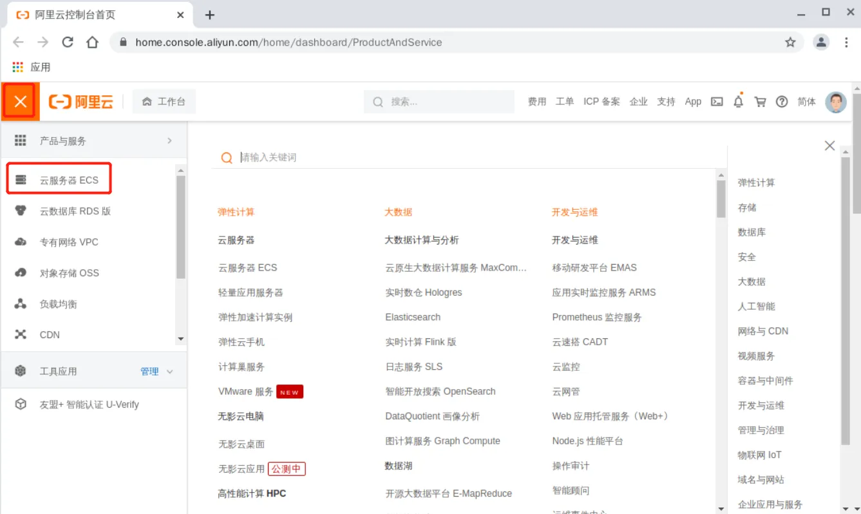Reload the page in Chrome
The height and width of the screenshot is (514, 861).
68,42
